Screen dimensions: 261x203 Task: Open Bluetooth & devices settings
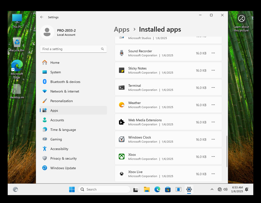click(x=73, y=82)
